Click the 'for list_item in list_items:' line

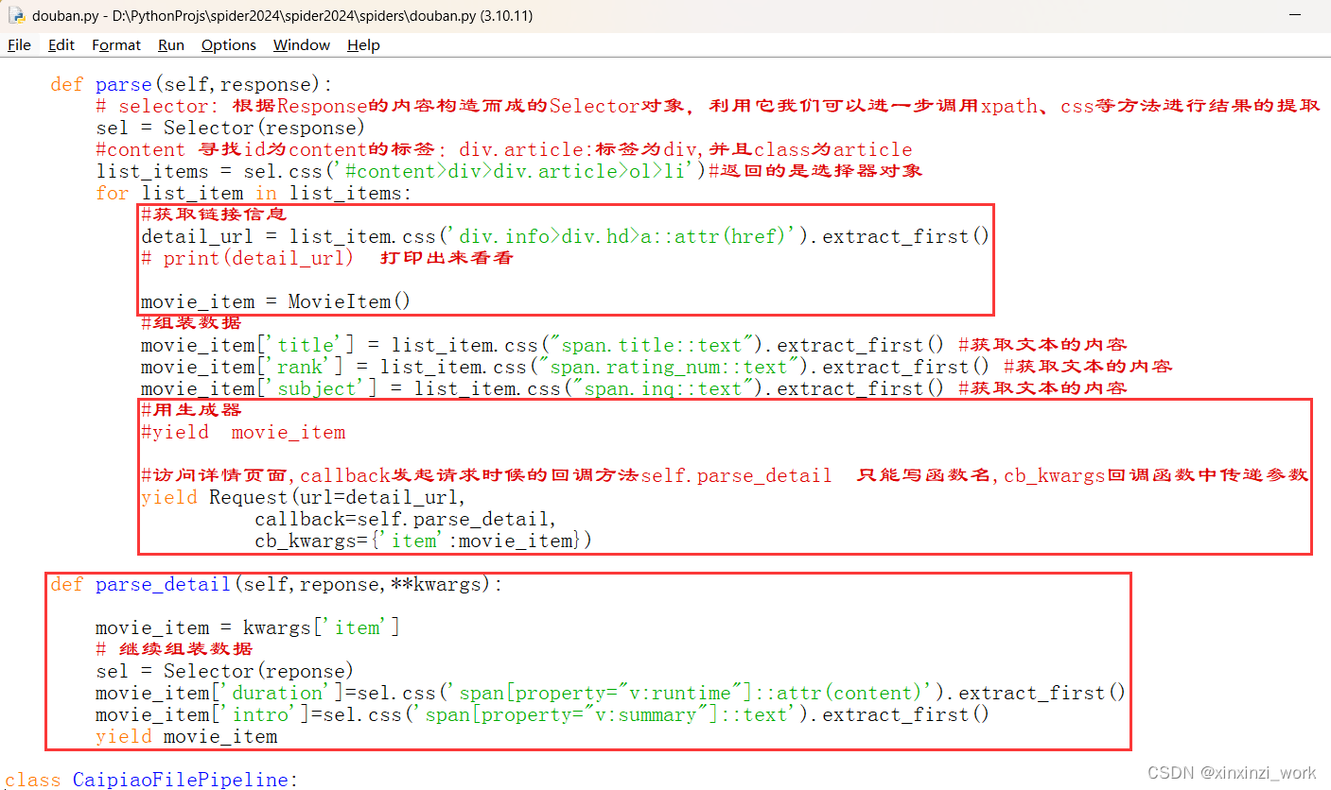click(254, 193)
